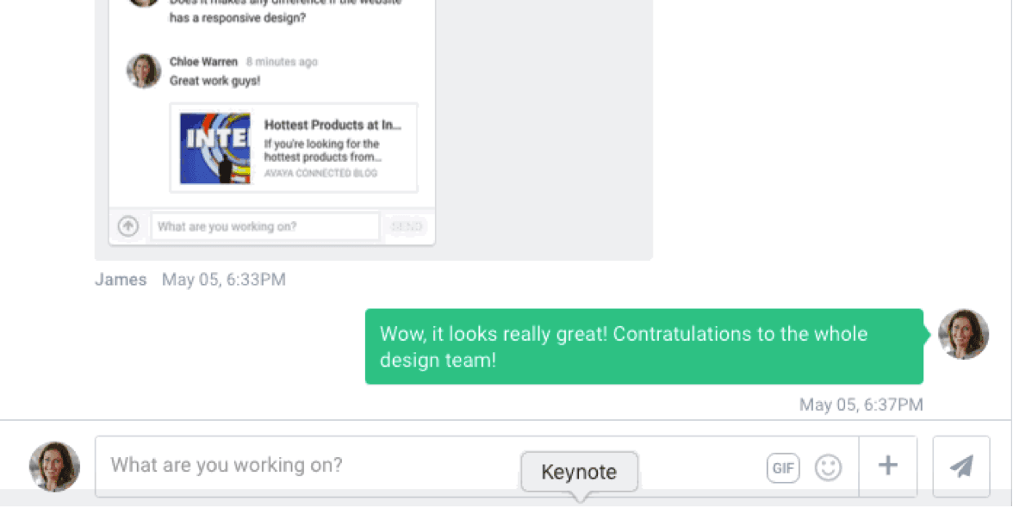Open the "Hottest Products" link title
Image resolution: width=1013 pixels, height=507 pixels.
(332, 125)
